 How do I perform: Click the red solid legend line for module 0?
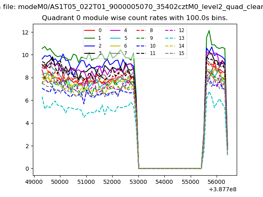(89, 30)
